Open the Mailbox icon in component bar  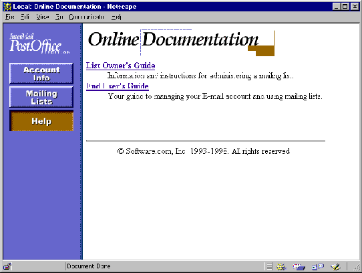[299, 267]
